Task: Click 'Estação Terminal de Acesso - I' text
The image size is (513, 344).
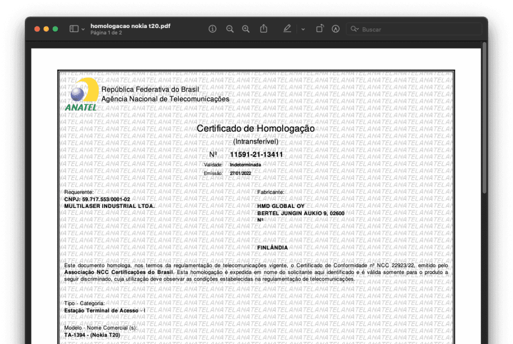Action: (x=105, y=310)
